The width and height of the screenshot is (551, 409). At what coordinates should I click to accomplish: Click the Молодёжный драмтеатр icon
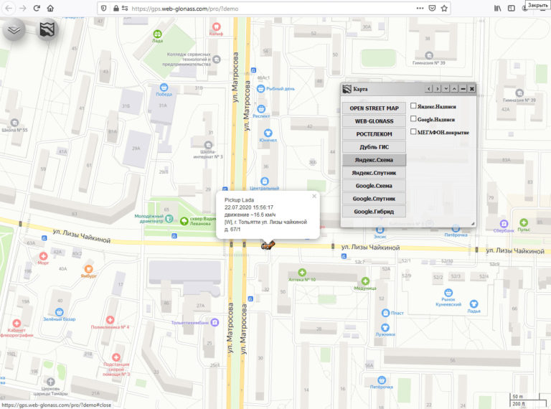(169, 219)
